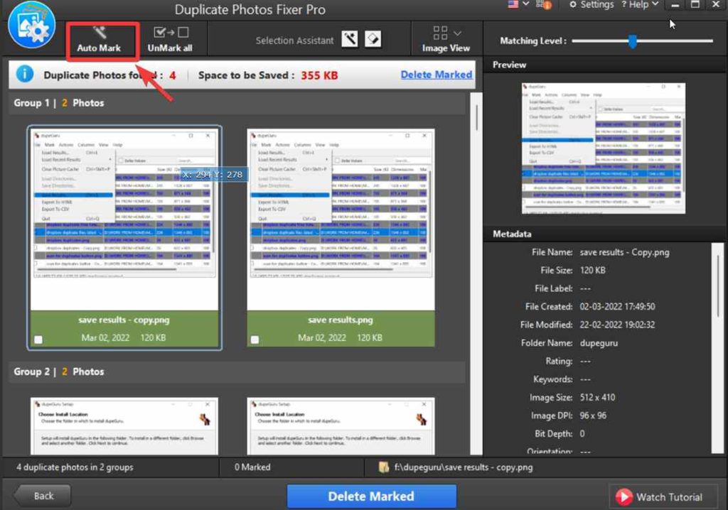Click the file path in status bar

coord(464,467)
